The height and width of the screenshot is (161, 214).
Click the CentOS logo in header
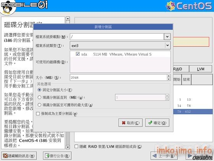tap(189, 6)
